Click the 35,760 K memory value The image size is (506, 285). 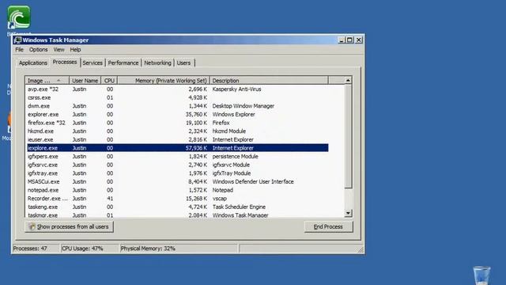[x=196, y=114]
